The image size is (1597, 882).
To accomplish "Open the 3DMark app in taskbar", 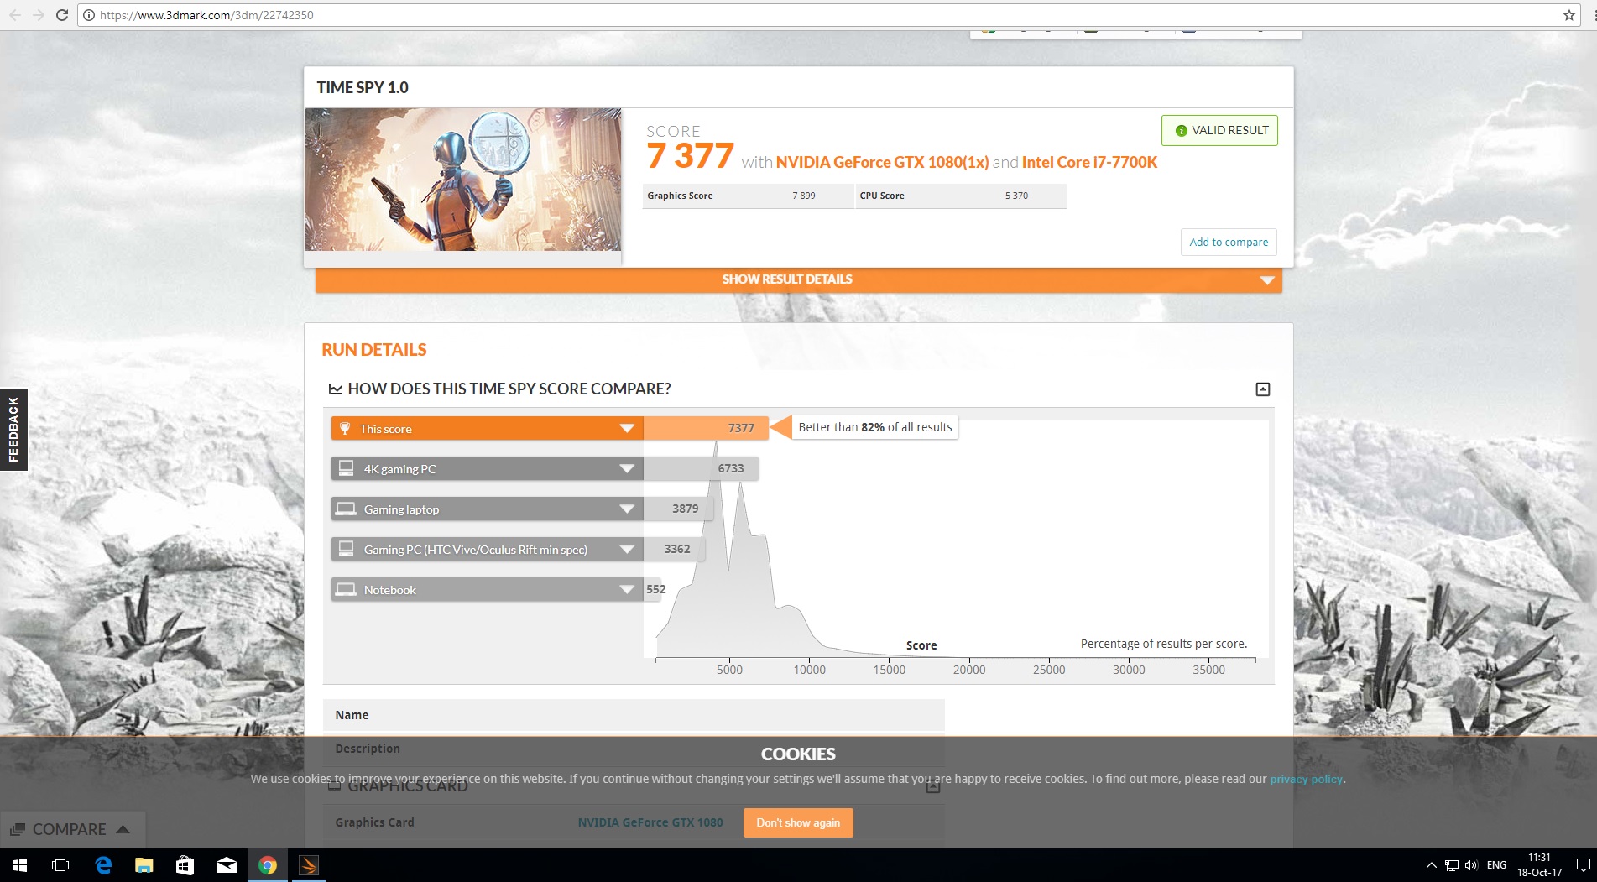I will click(309, 865).
